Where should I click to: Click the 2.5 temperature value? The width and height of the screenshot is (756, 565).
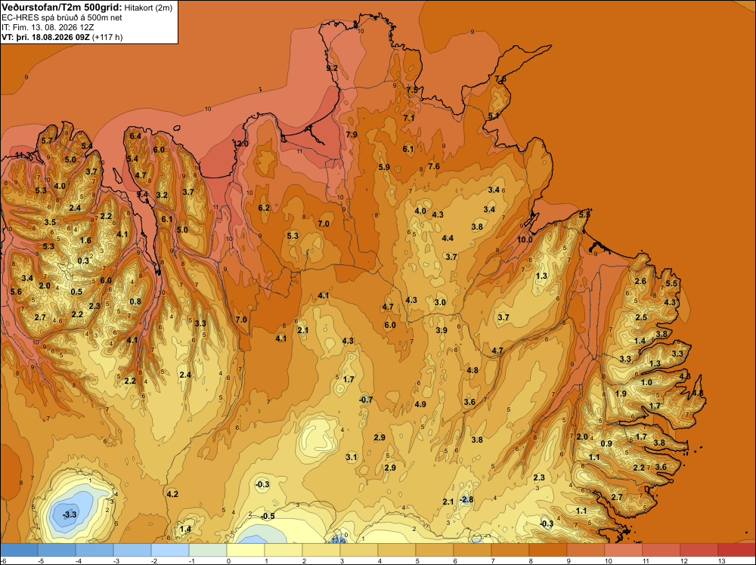[x=641, y=318]
